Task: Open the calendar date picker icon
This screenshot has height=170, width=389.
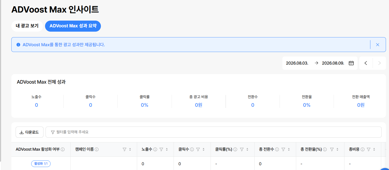Action: click(351, 63)
